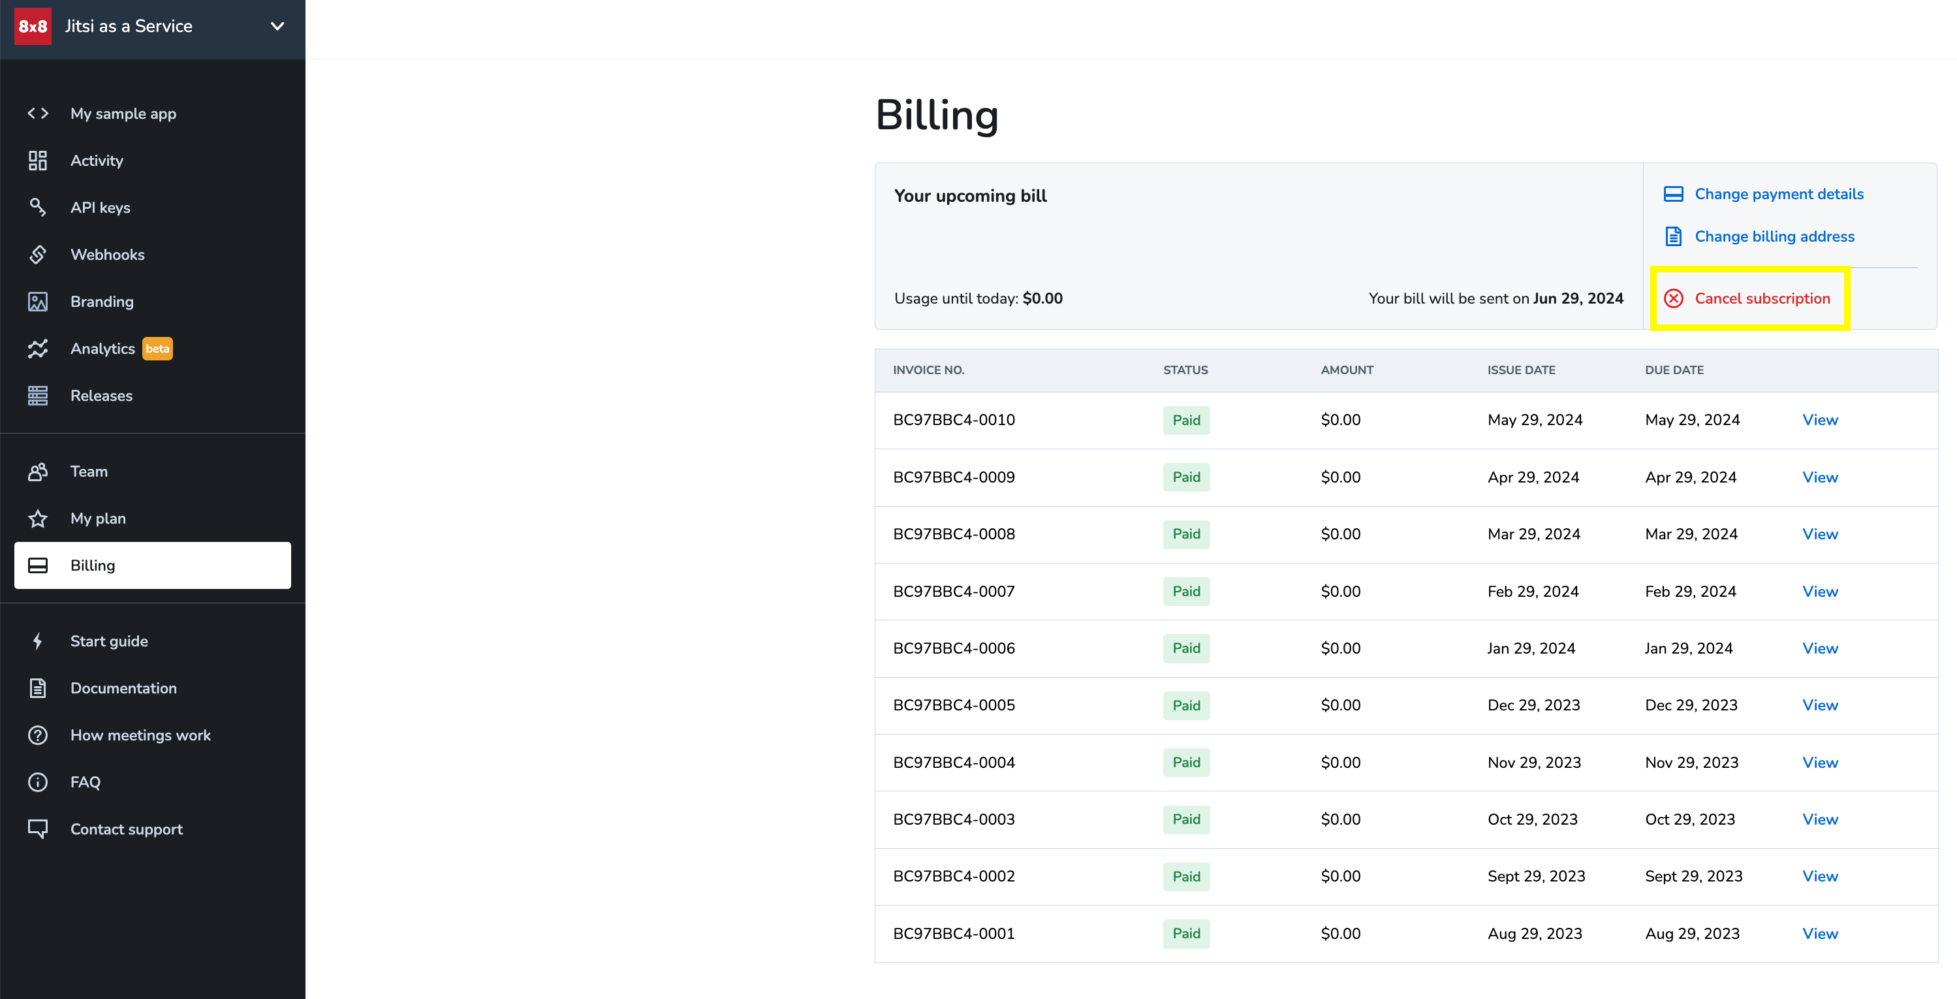Click the Releases stack icon

[x=37, y=396]
